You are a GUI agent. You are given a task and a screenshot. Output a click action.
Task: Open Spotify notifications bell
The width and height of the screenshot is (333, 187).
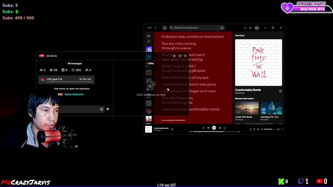pos(245,28)
